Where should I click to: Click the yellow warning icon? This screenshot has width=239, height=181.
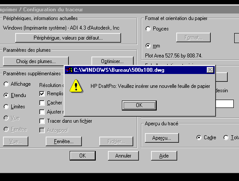point(76,86)
